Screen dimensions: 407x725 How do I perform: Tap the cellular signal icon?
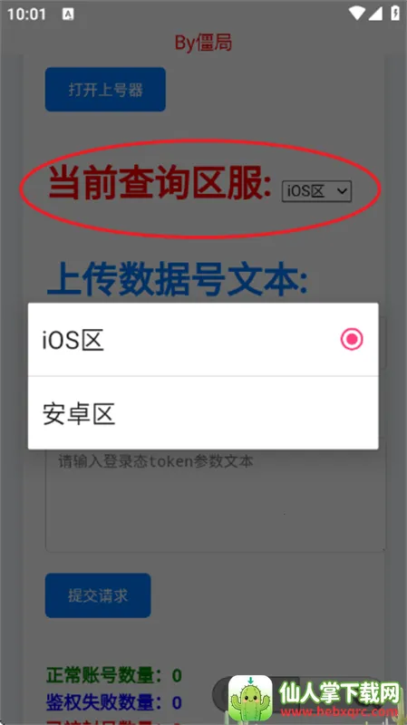tap(375, 14)
